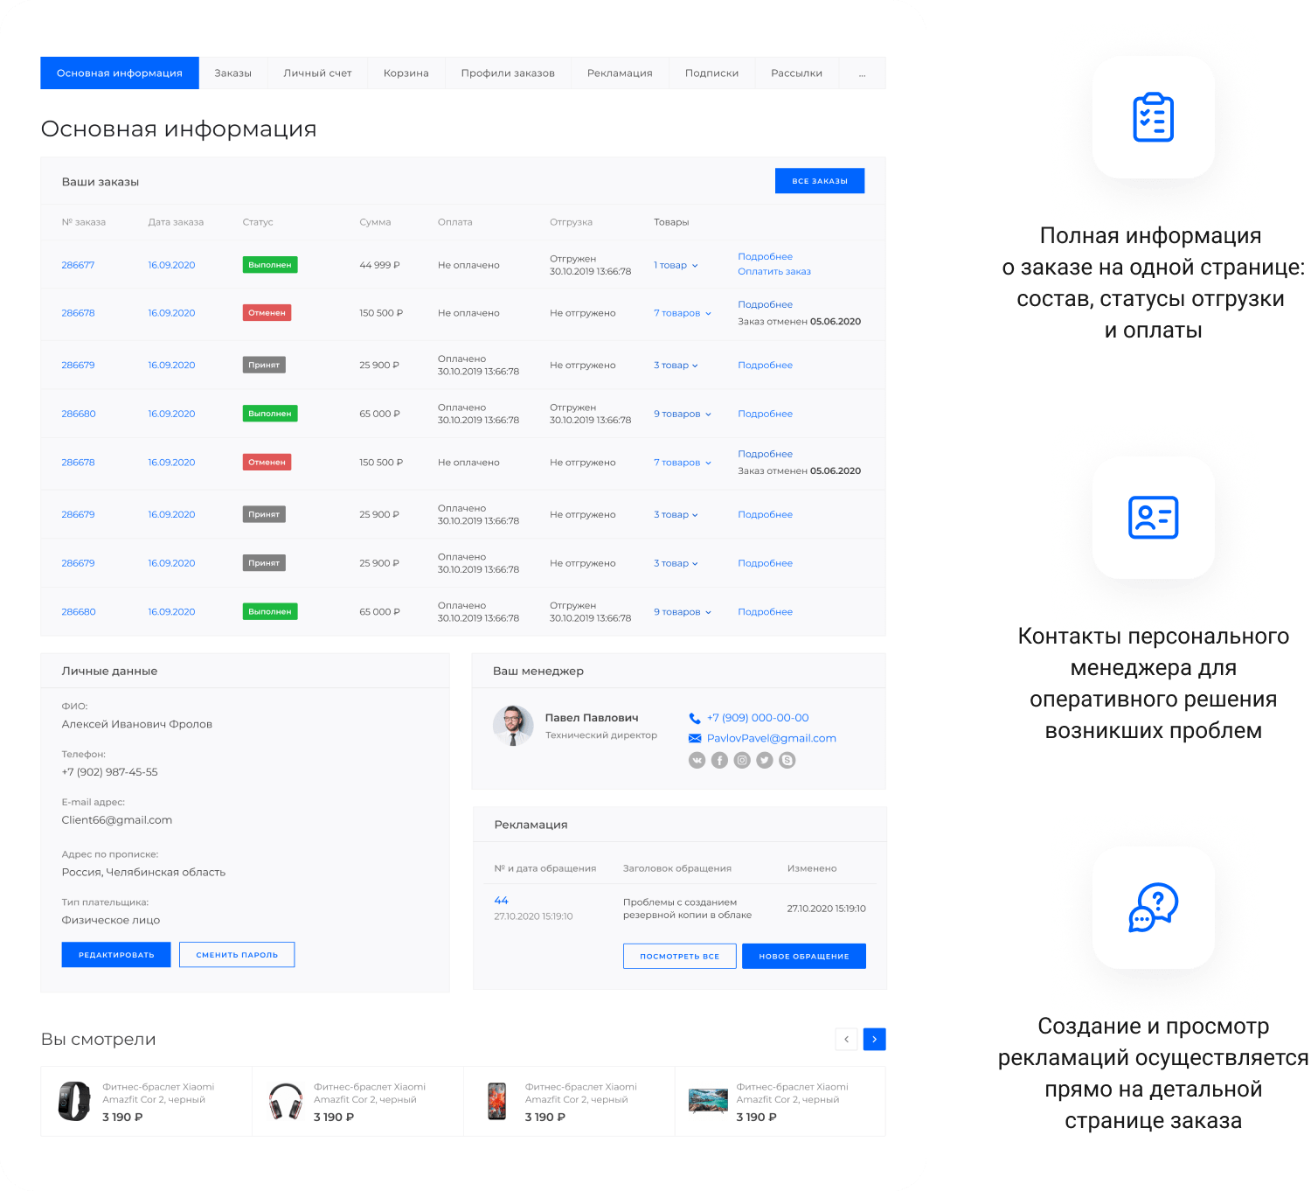
Task: Open the manager's Skype icon
Action: click(787, 761)
